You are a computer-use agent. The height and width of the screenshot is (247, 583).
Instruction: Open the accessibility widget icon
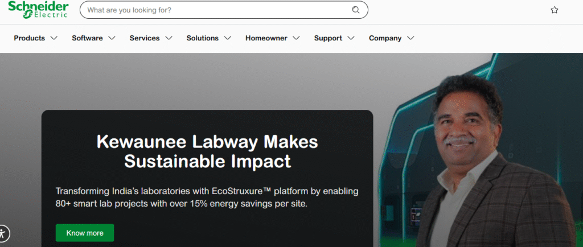(x=3, y=233)
